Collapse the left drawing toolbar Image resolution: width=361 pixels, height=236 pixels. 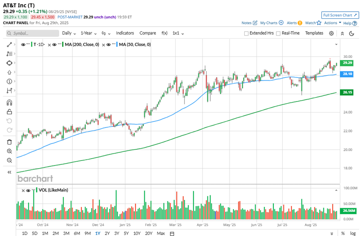[9, 172]
